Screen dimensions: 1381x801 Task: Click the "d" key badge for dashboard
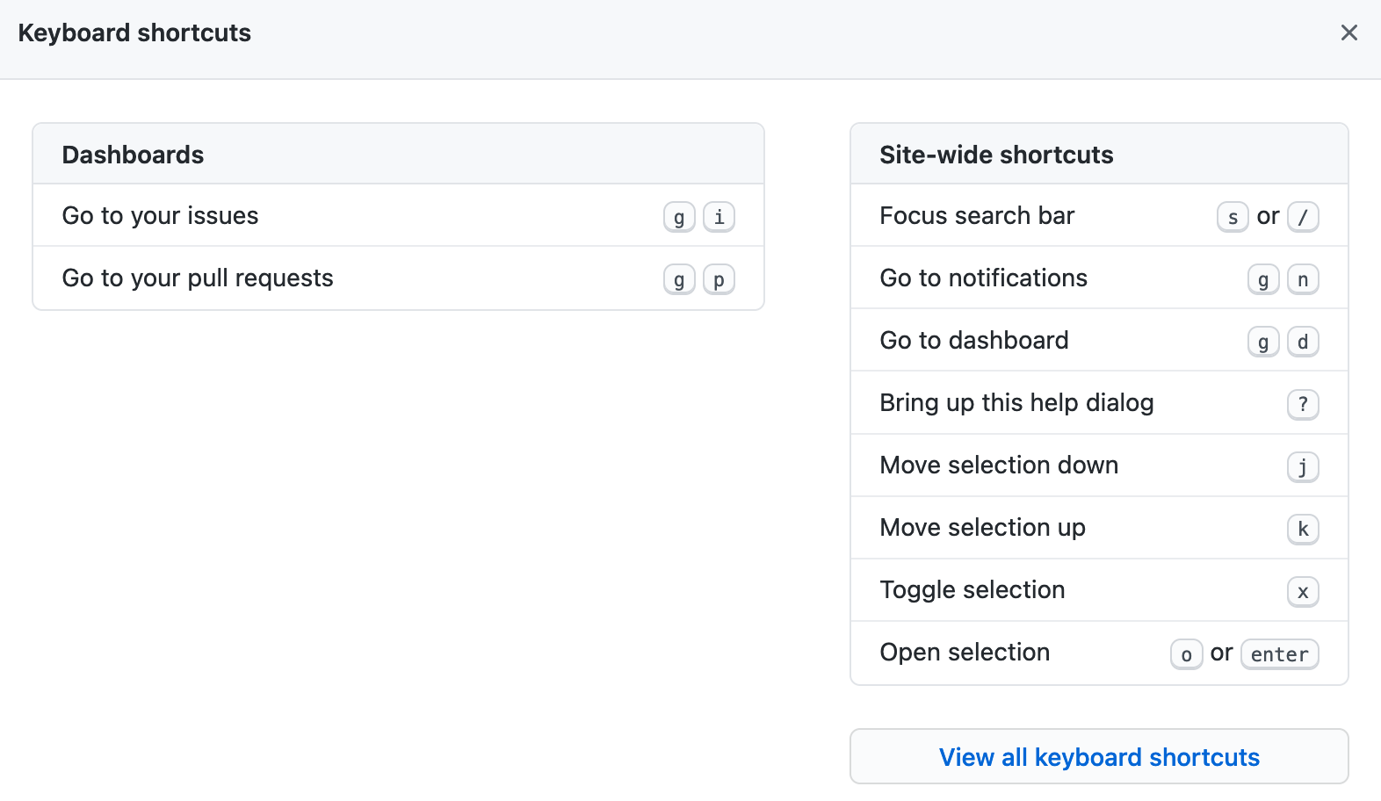[1303, 342]
